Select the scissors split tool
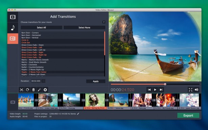Image resolution: width=208 pixels, height=130 pixels. coord(21,90)
